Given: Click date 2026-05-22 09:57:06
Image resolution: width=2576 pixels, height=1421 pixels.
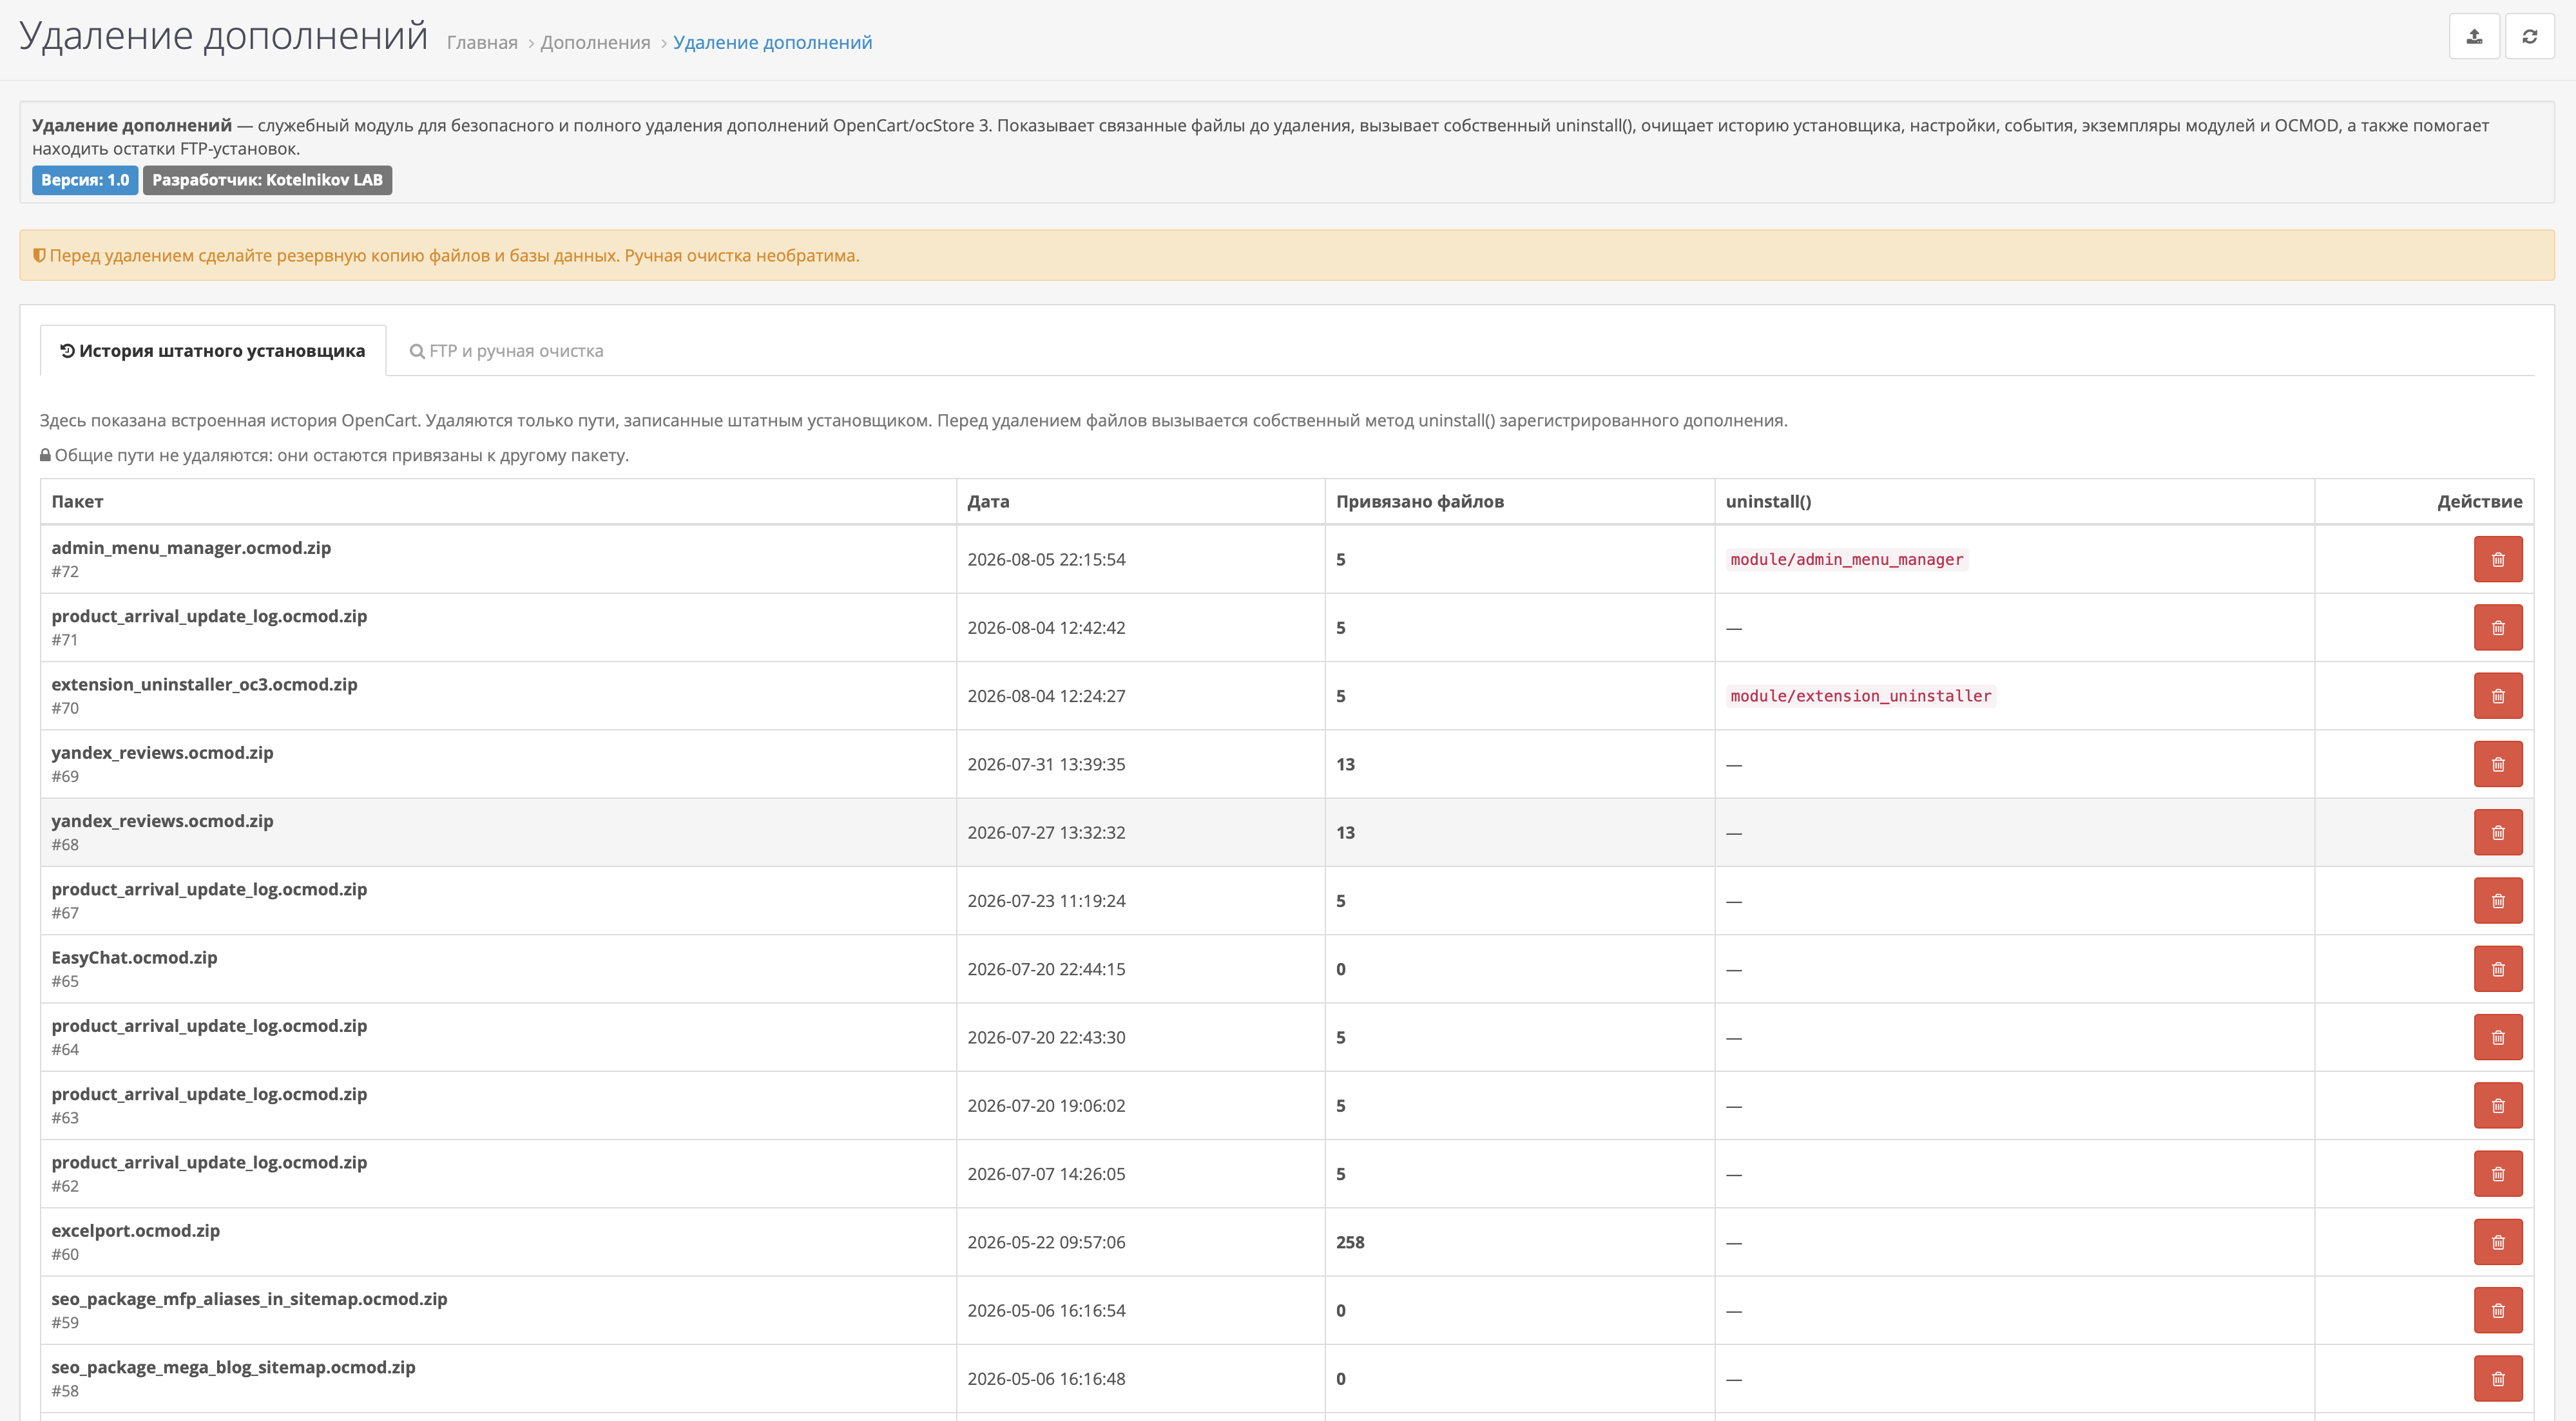Looking at the screenshot, I should (x=1046, y=1242).
